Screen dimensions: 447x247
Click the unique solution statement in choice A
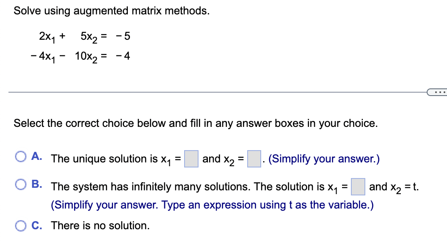point(114,159)
